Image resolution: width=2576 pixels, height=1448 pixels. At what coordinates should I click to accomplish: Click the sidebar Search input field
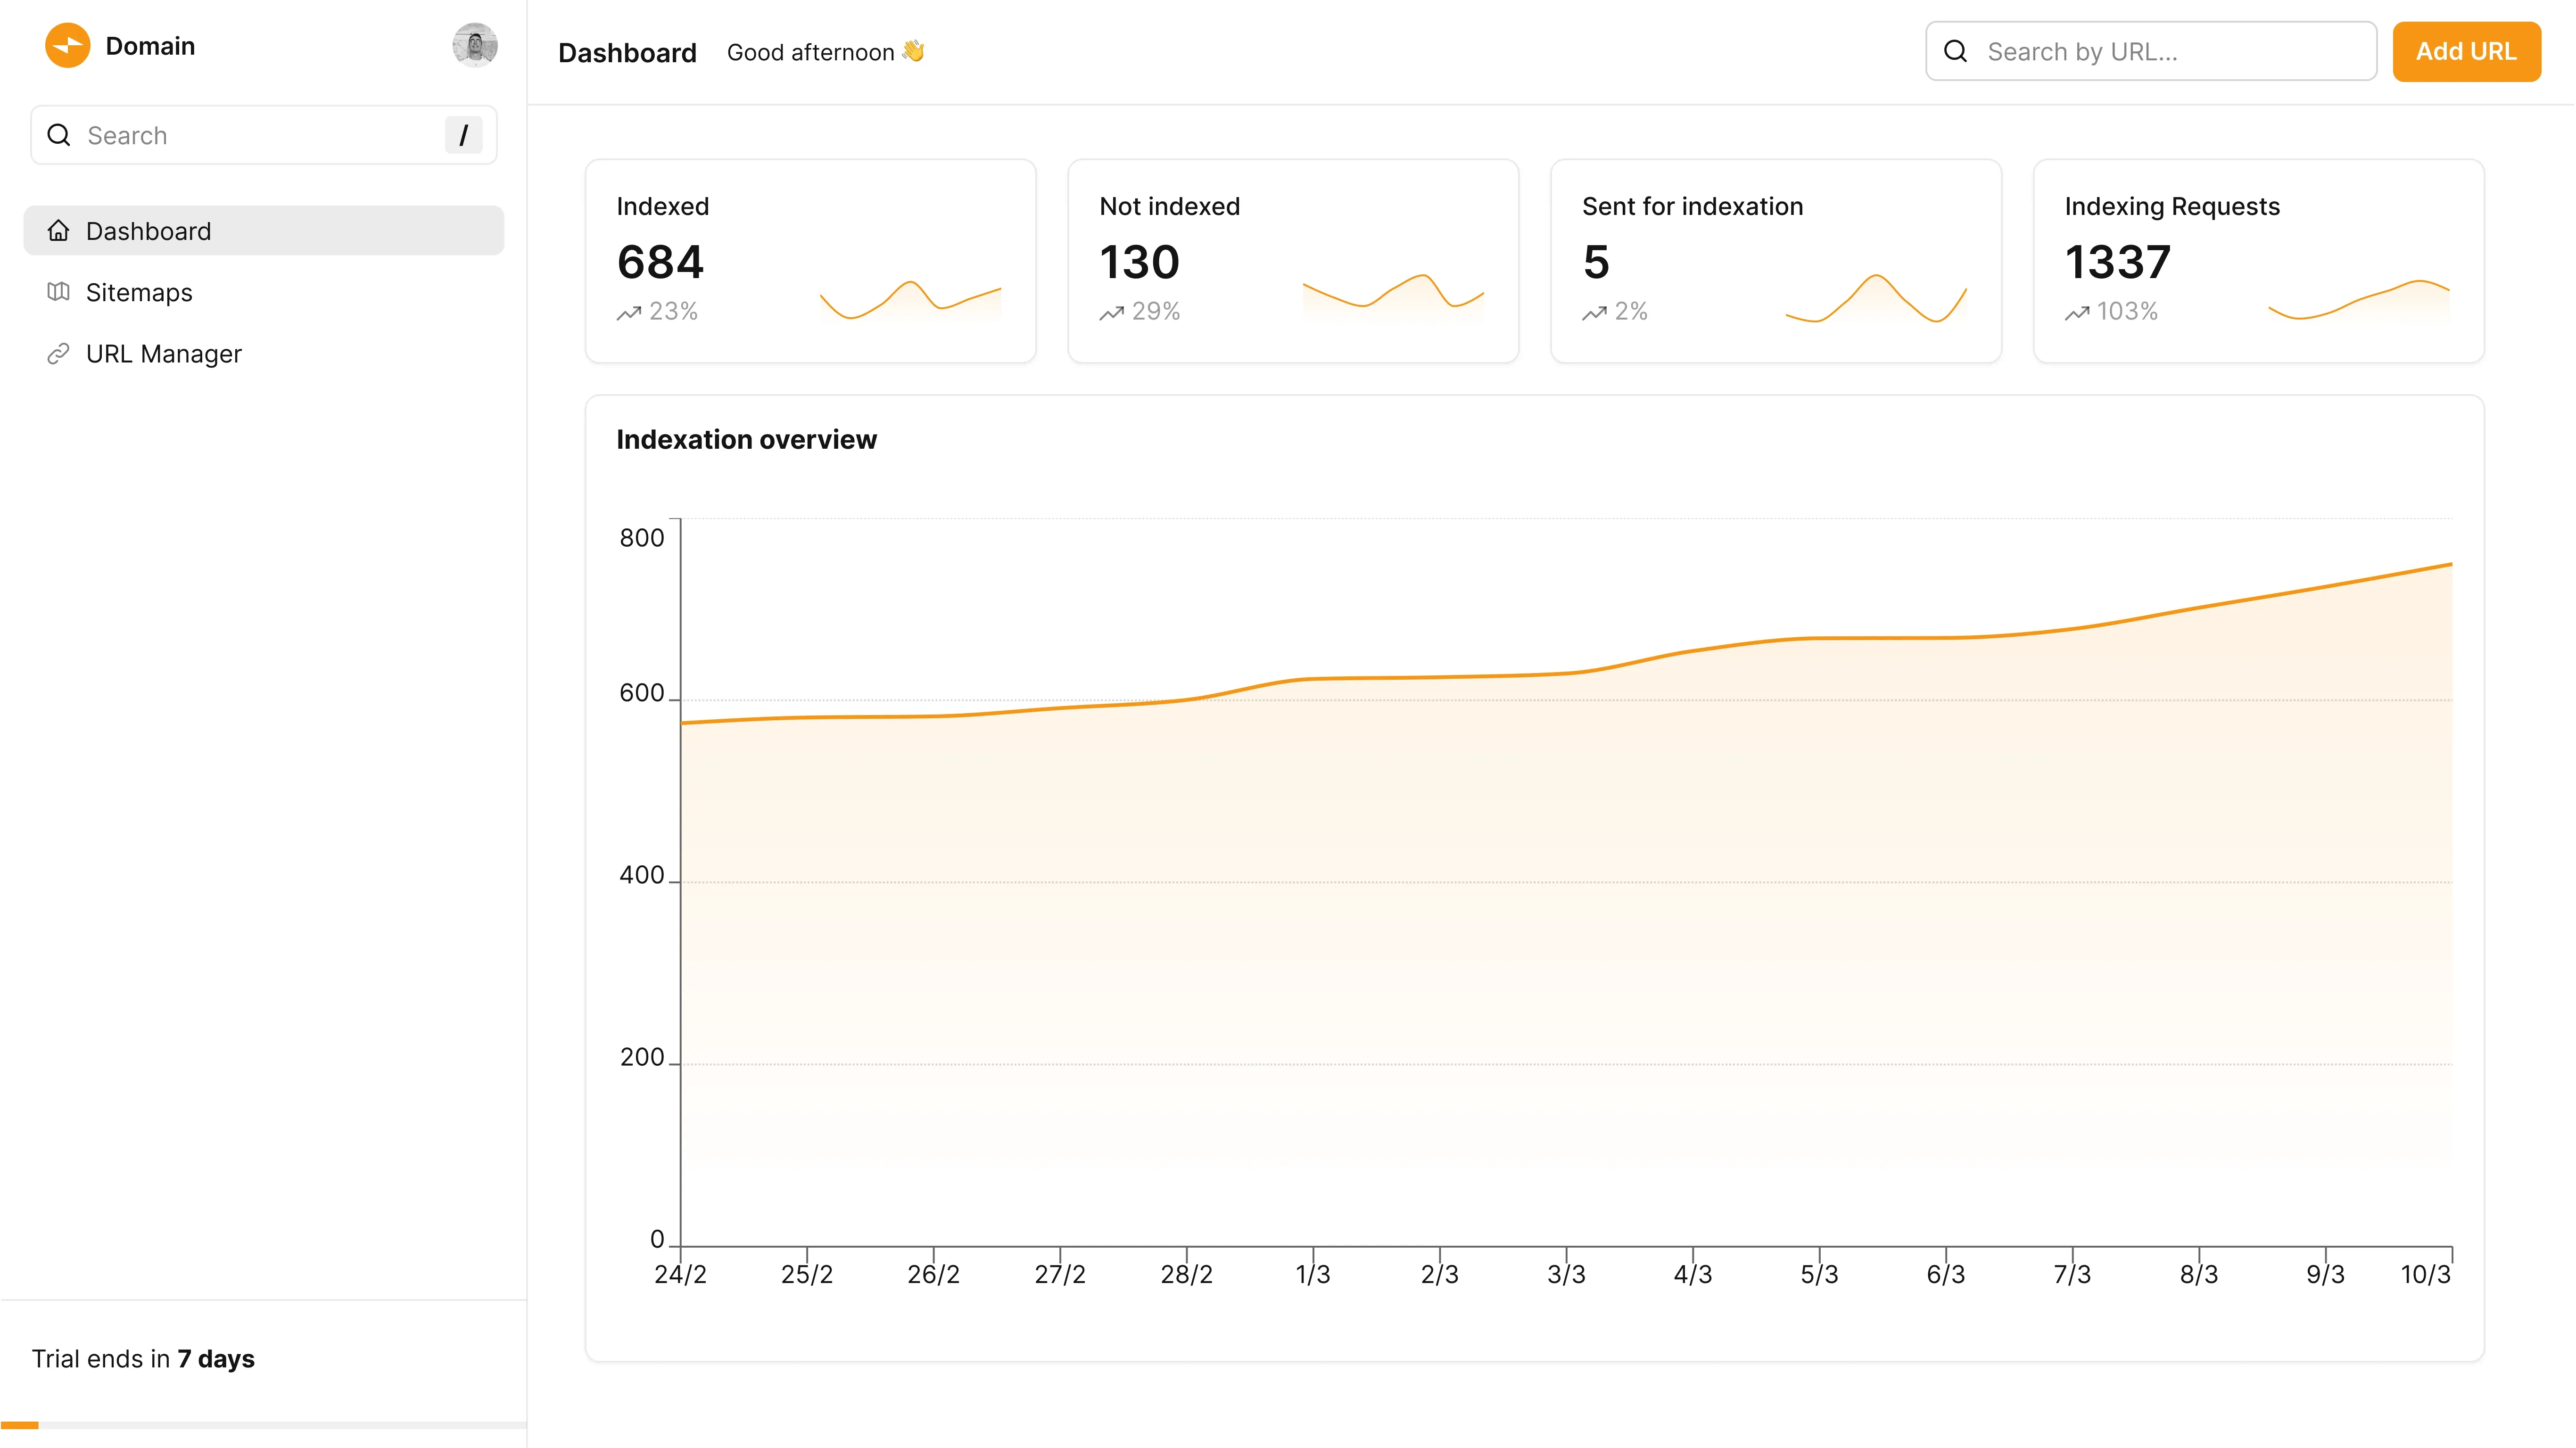[264, 135]
